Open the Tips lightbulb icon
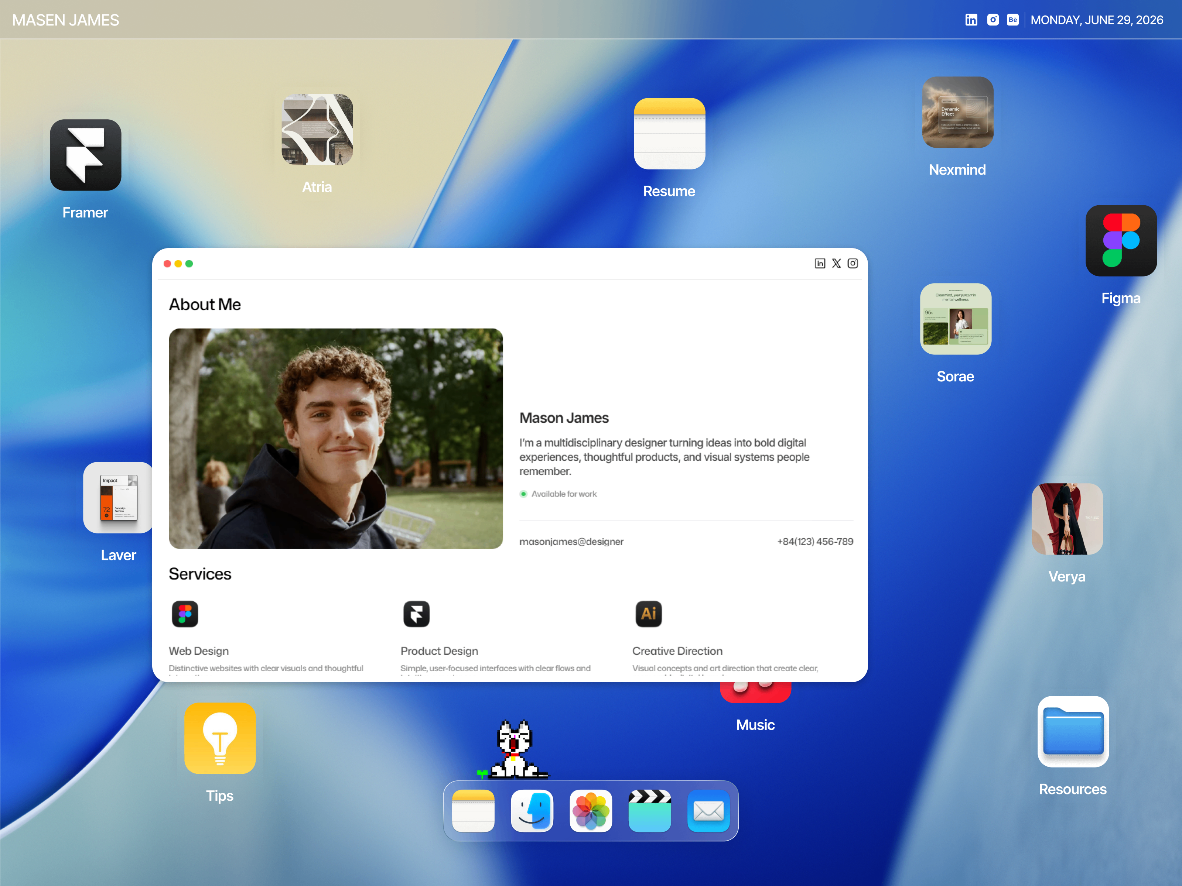 tap(220, 738)
